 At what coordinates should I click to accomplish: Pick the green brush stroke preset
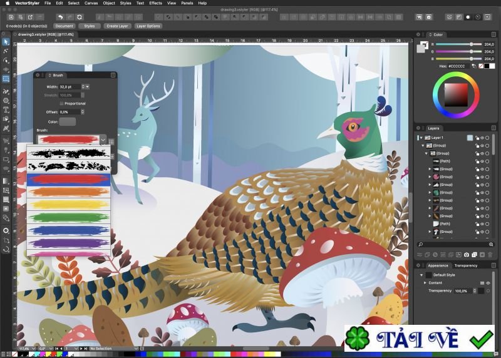[68, 218]
